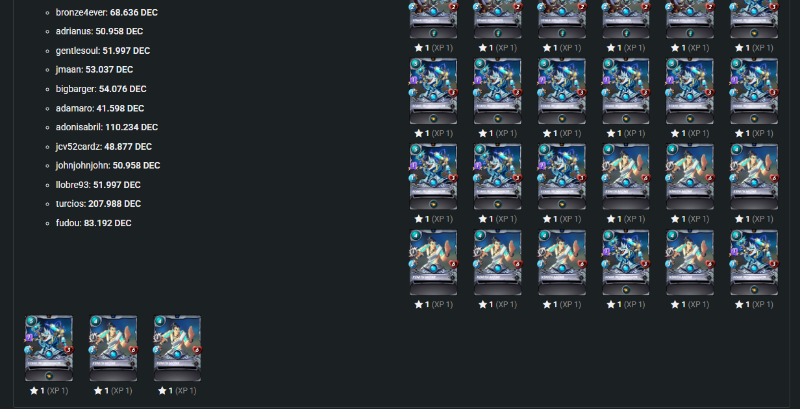Screen dimensions: 800x409
Task: Select the 110.234 DEC value
Action: 131,127
